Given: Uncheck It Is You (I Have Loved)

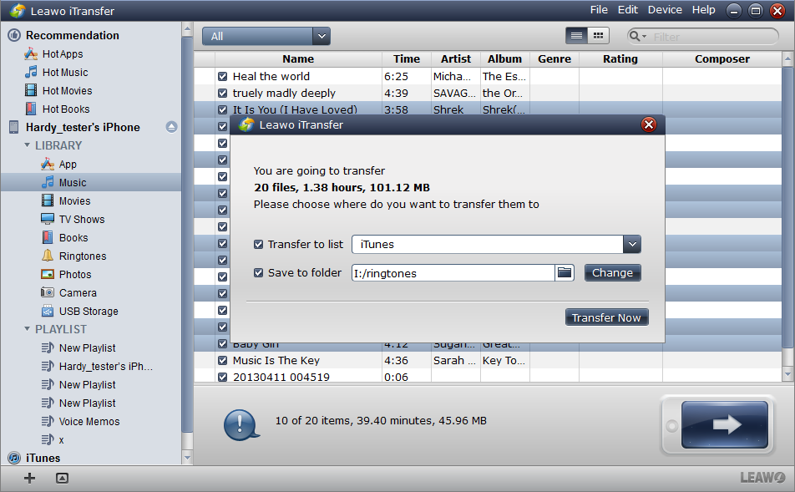Looking at the screenshot, I should coord(223,109).
